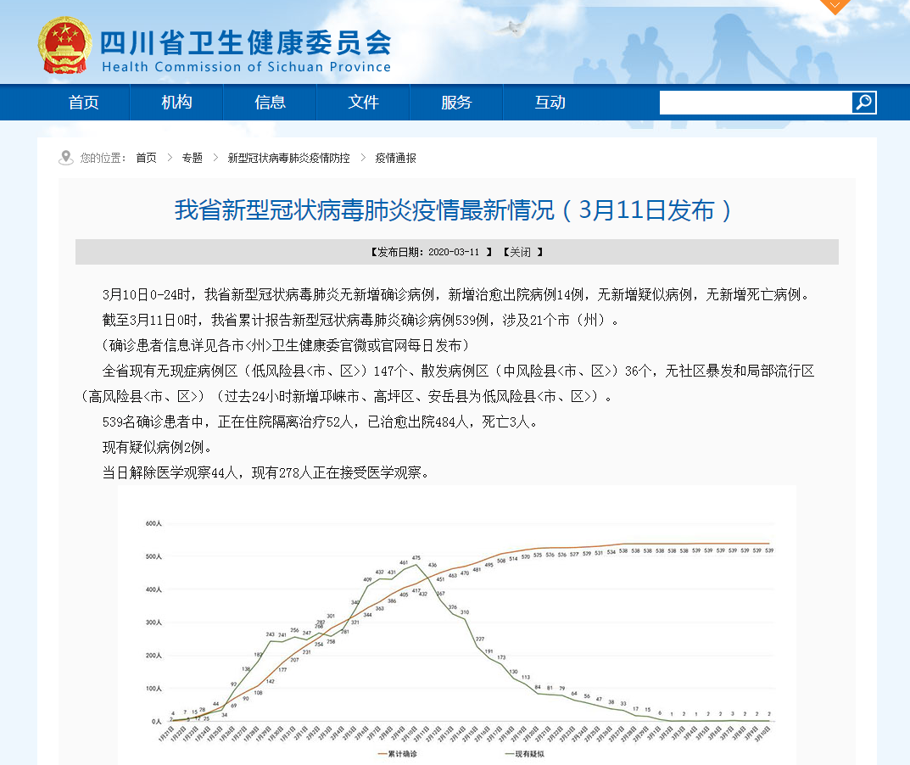Select the 互动 navigation item
Image resolution: width=910 pixels, height=765 pixels.
click(550, 103)
